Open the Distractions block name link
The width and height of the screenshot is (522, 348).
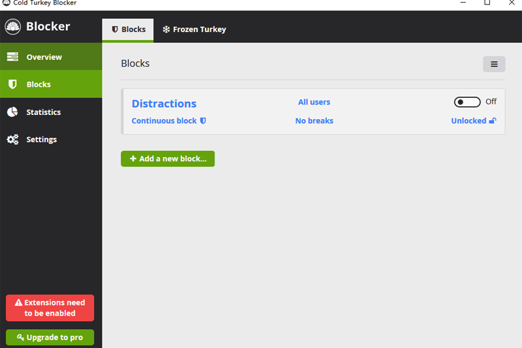[x=164, y=104]
